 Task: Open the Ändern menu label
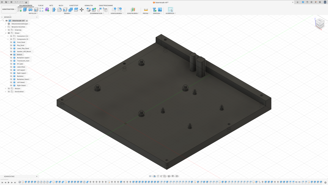click(x=67, y=13)
